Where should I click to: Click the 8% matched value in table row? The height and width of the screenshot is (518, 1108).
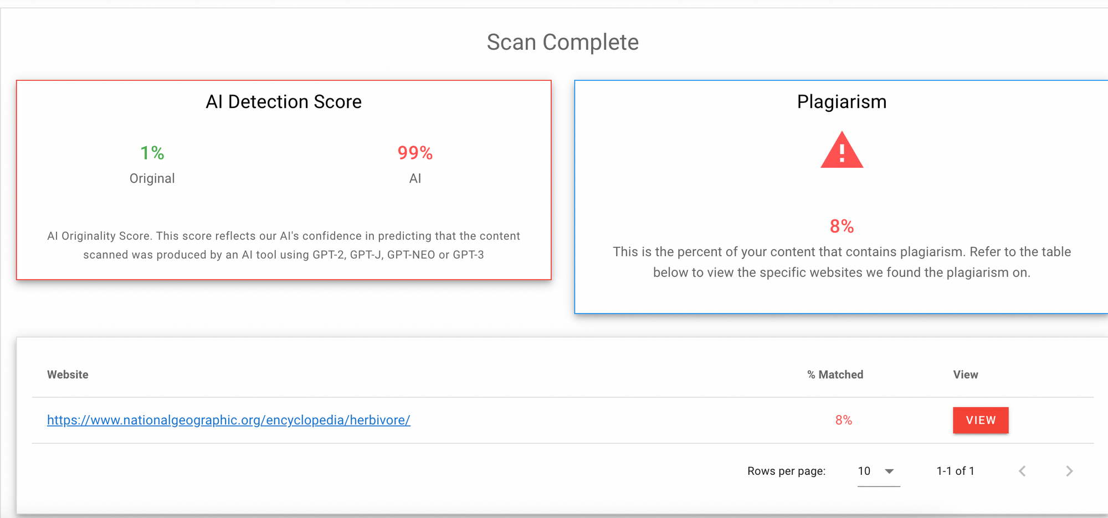point(844,420)
